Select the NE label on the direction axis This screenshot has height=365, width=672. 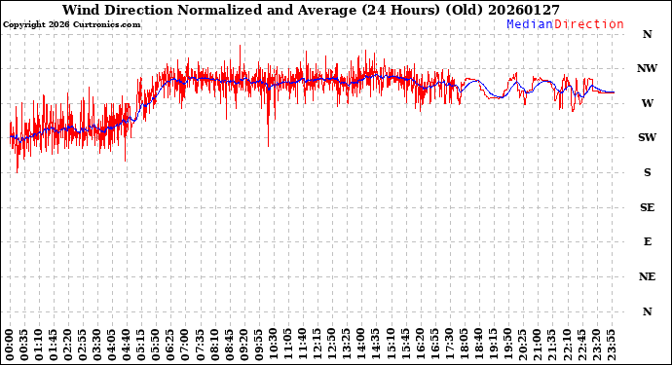(x=647, y=276)
